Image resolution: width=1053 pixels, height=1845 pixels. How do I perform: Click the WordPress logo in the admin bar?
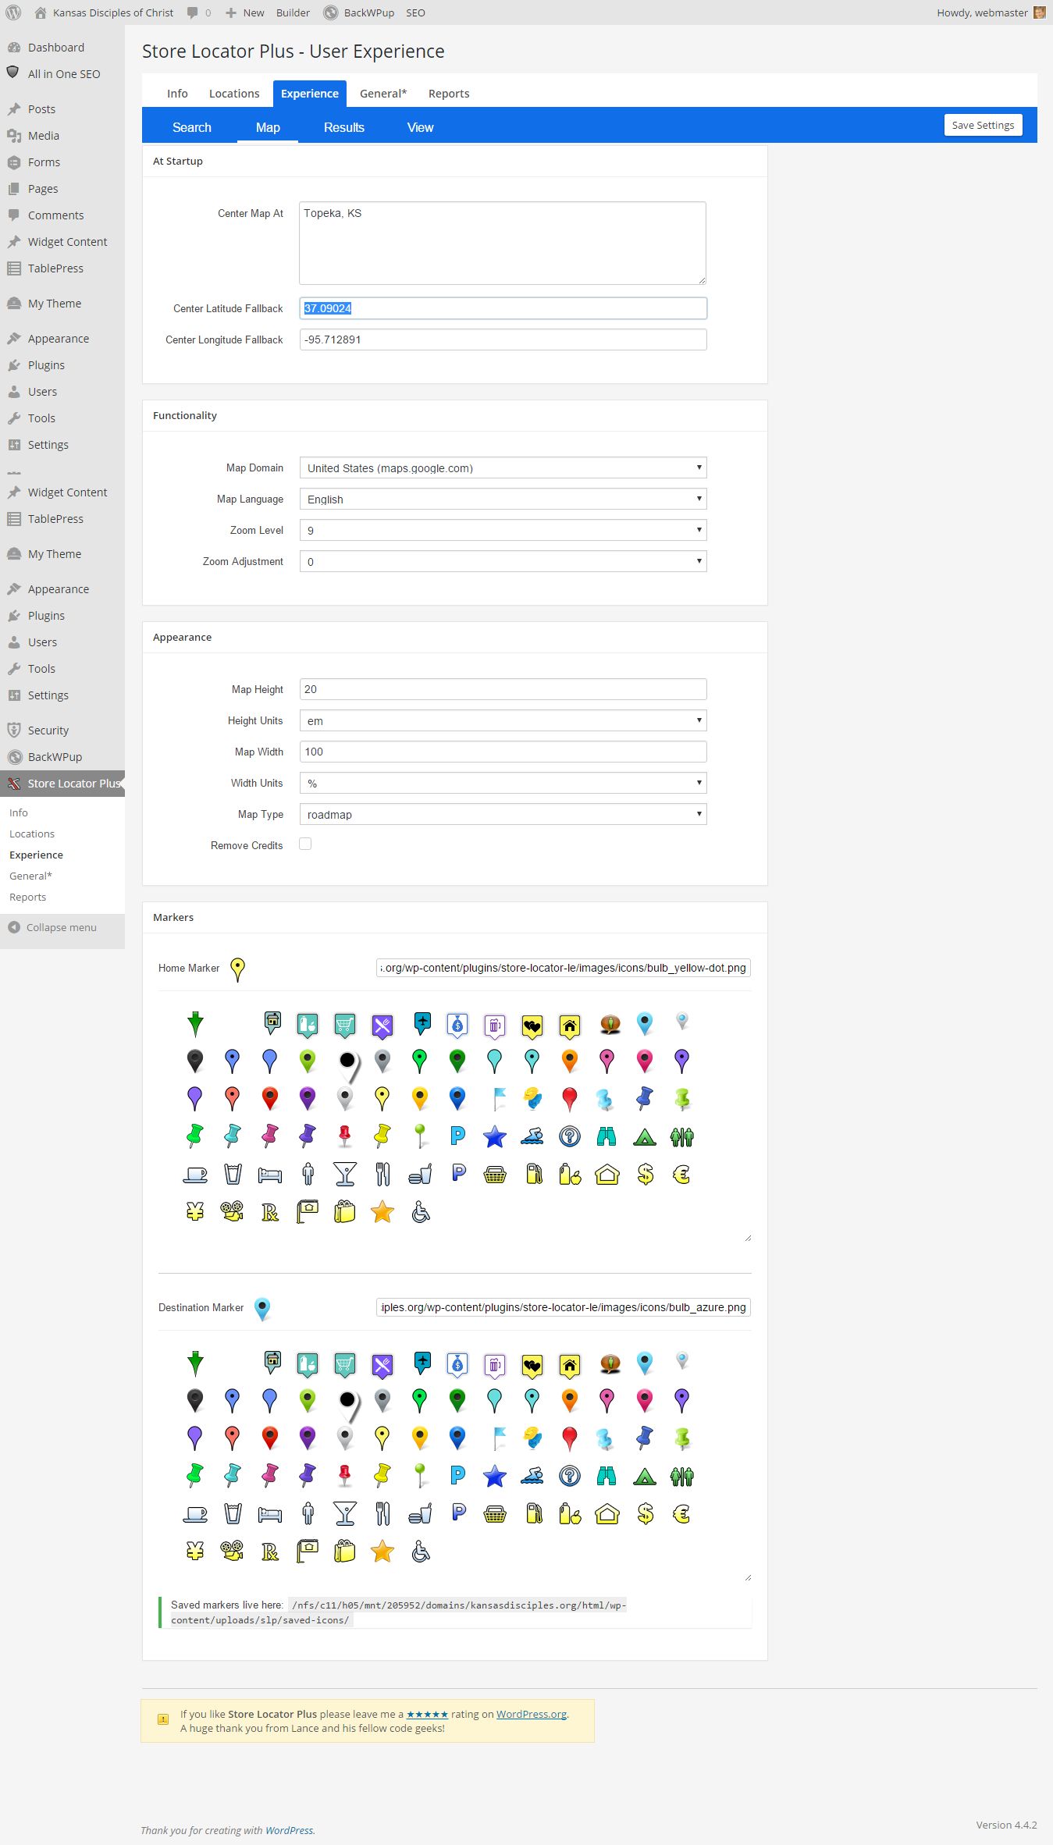pyautogui.click(x=13, y=12)
